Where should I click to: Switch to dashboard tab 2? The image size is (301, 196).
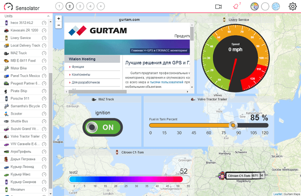pyautogui.click(x=70, y=6)
